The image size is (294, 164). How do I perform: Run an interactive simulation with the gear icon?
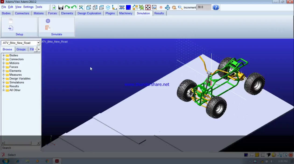pos(48,21)
